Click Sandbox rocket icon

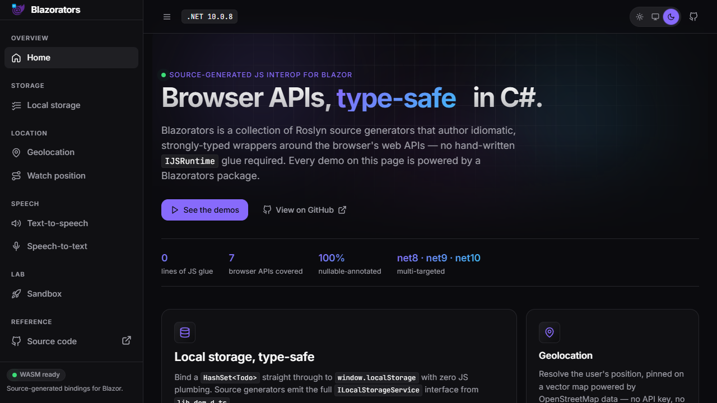[16, 294]
